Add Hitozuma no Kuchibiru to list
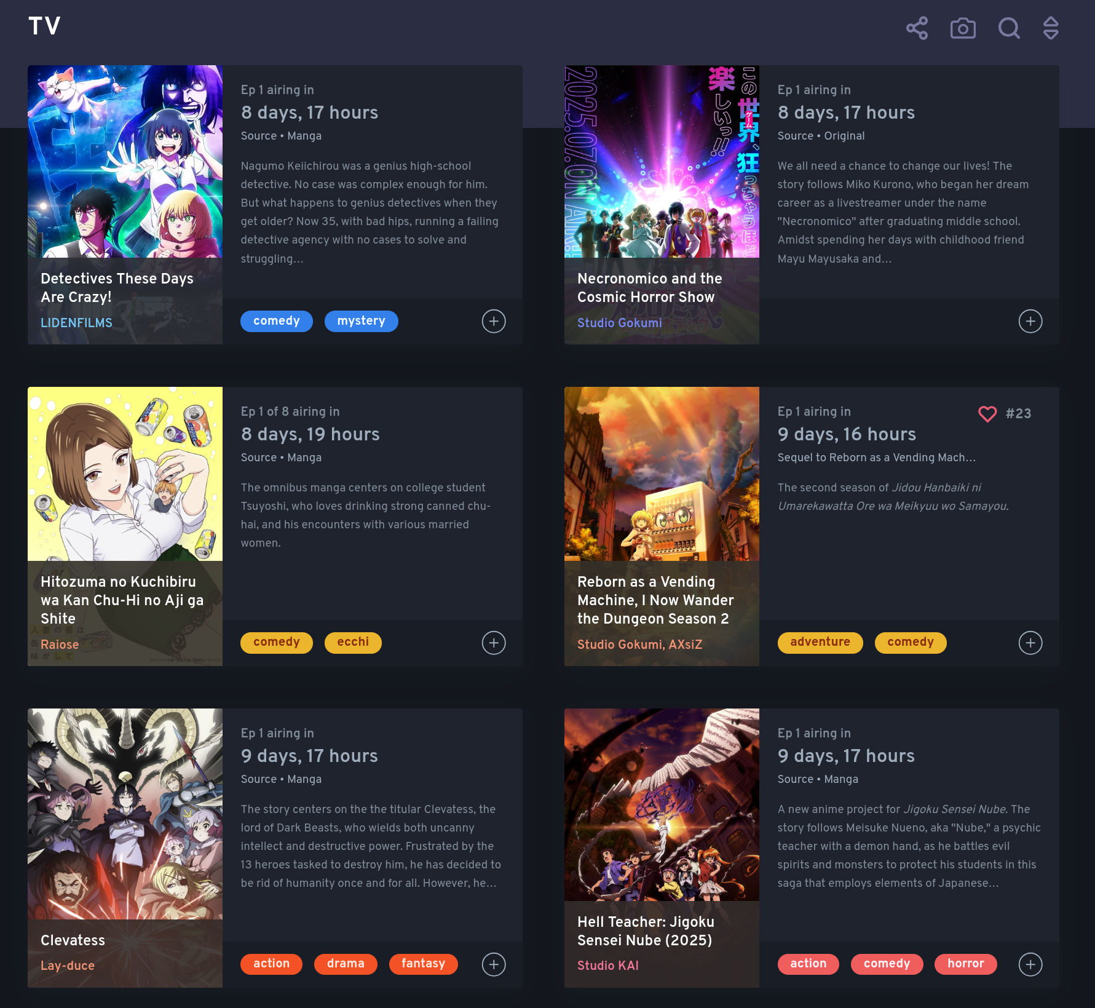The image size is (1095, 1008). (x=494, y=643)
